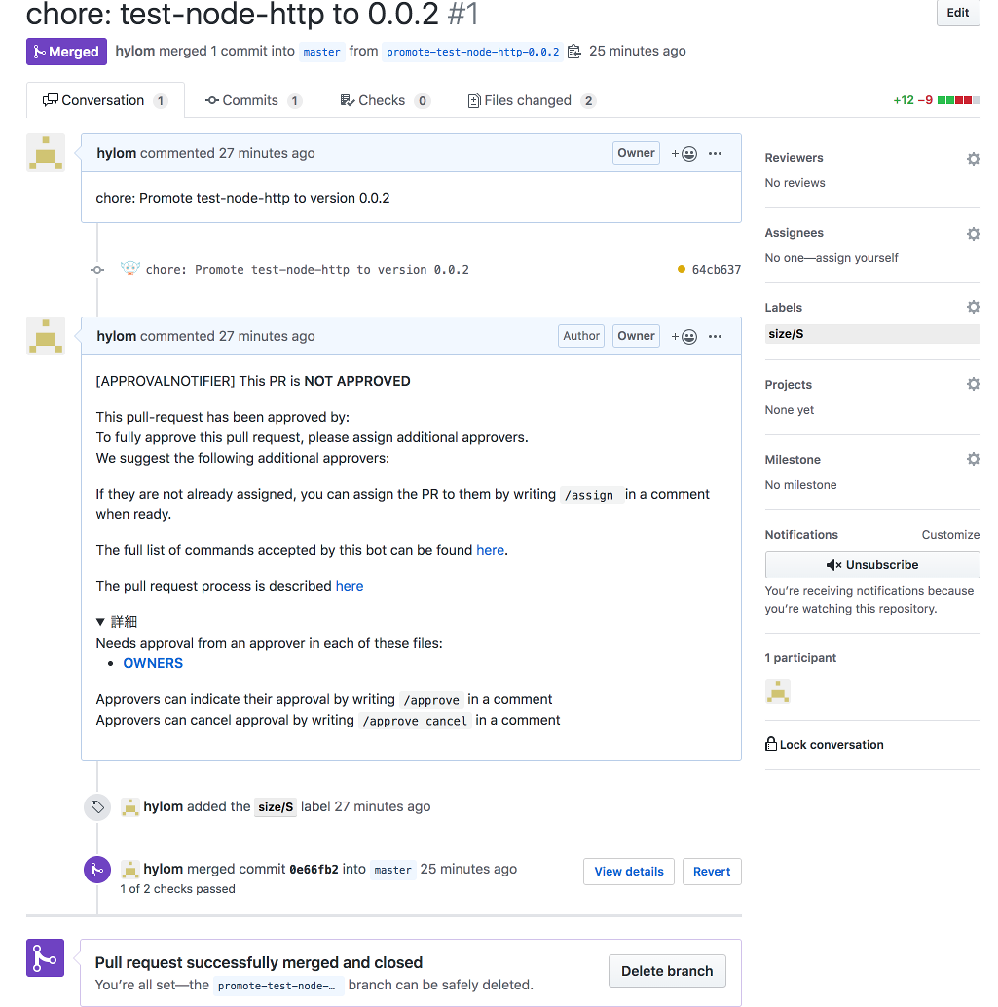Image resolution: width=998 pixels, height=1007 pixels.
Task: Open three-dot menu on first comment
Action: [x=715, y=154]
